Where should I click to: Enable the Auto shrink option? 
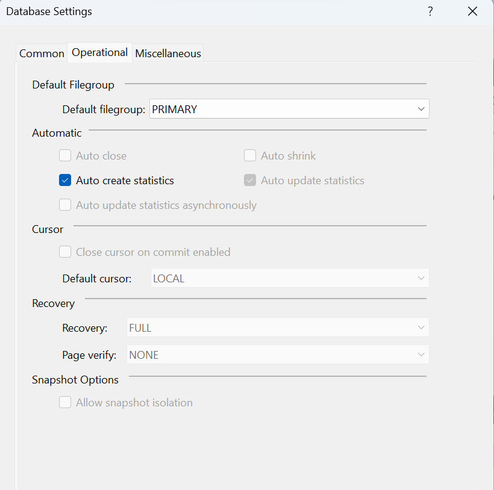[249, 155]
